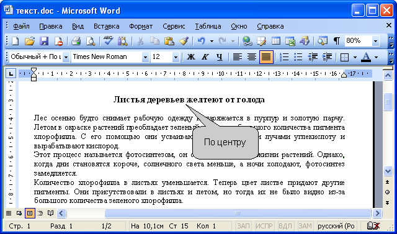Expand the undo history arrow
Viewport: 397px width, 234px height.
(x=212, y=41)
